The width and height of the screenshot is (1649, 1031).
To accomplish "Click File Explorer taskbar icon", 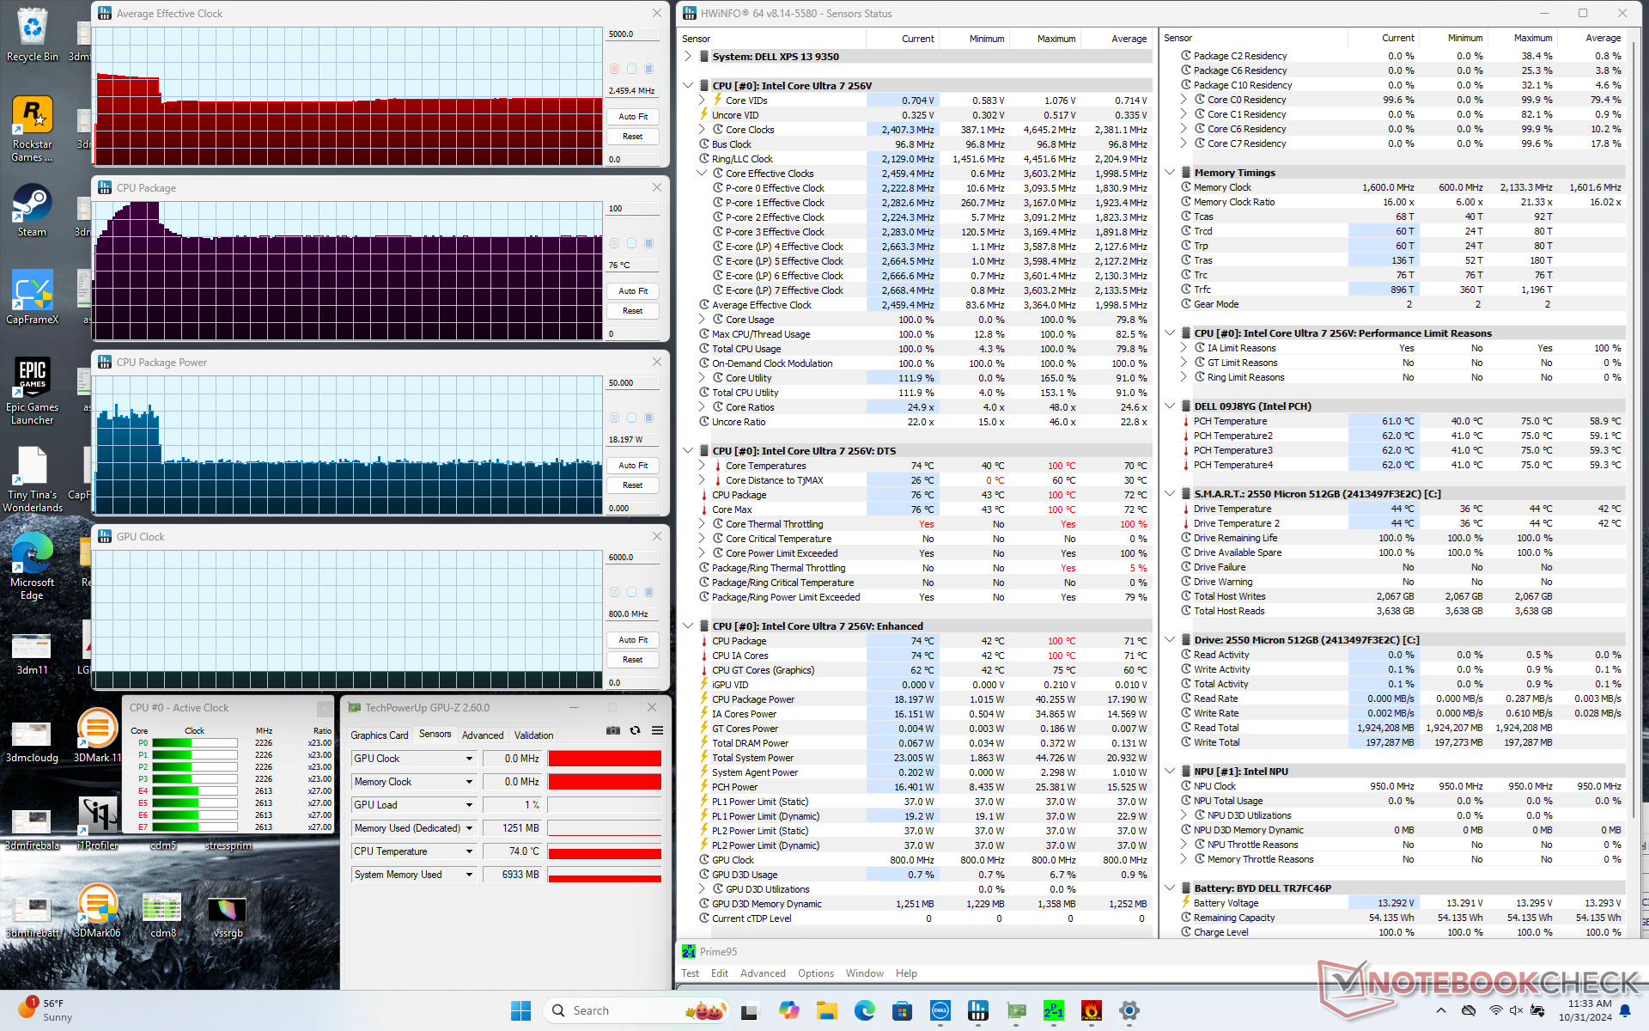I will [x=826, y=1010].
